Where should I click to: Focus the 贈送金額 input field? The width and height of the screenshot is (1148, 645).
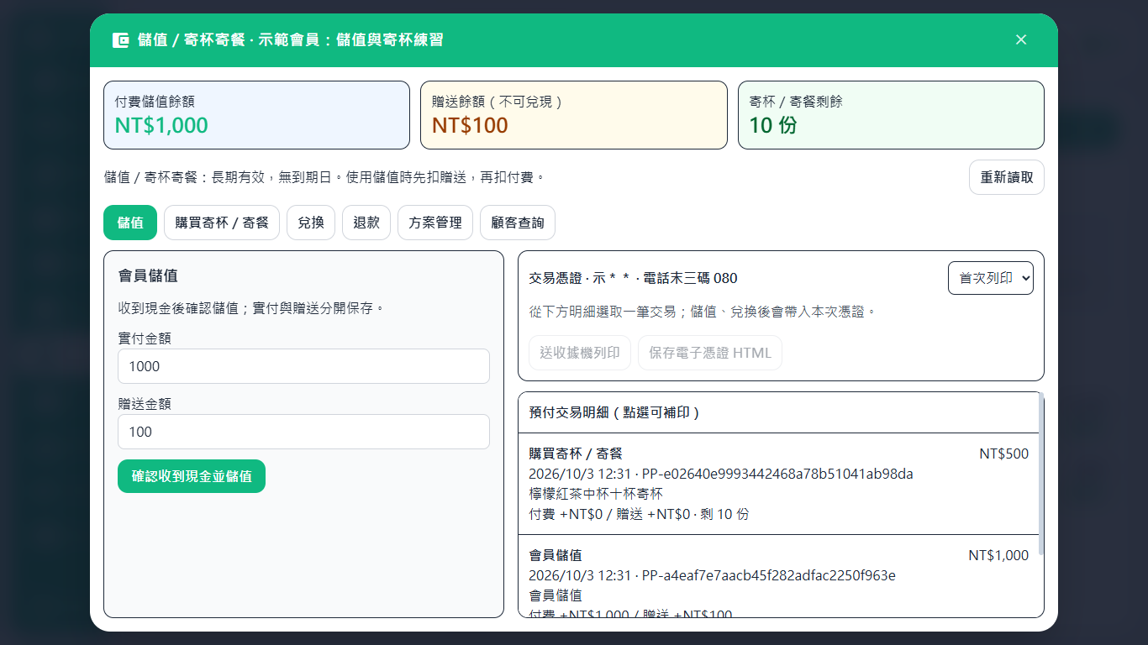pos(303,432)
